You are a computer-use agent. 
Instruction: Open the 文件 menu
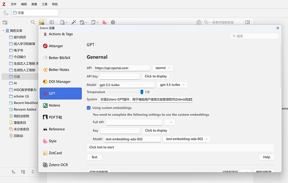13,4
